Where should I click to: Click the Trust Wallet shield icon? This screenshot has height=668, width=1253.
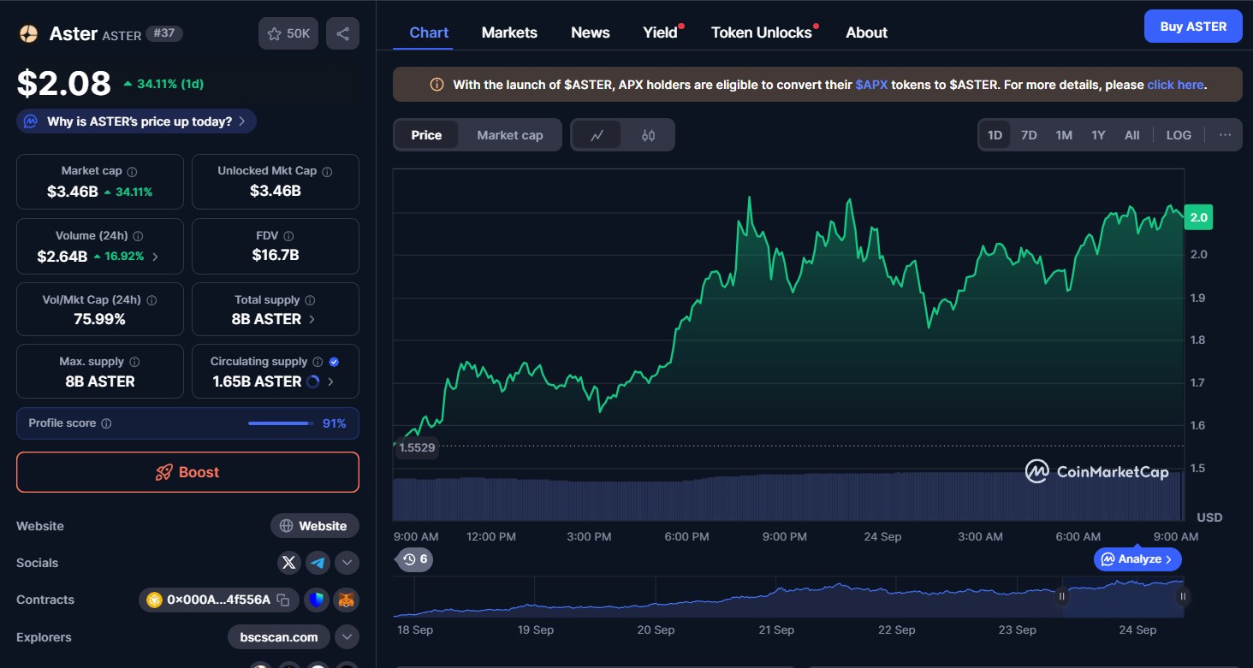(x=317, y=600)
